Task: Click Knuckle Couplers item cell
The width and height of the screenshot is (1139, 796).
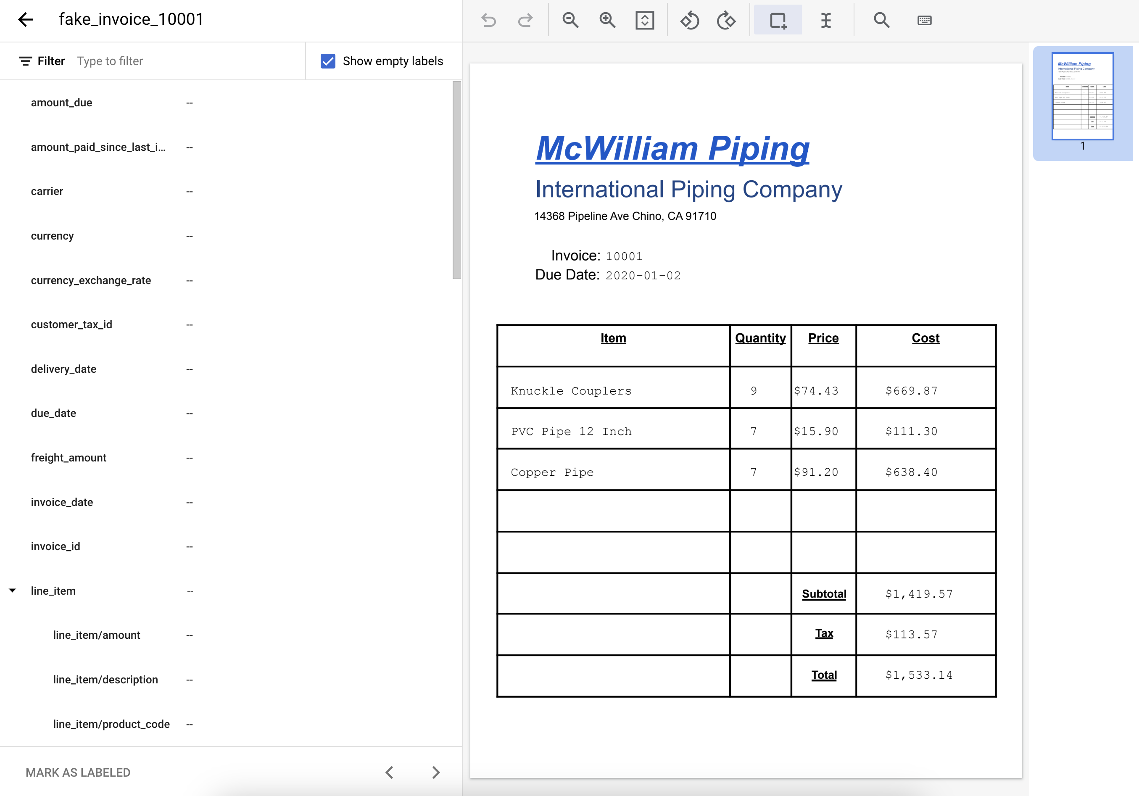Action: click(571, 391)
